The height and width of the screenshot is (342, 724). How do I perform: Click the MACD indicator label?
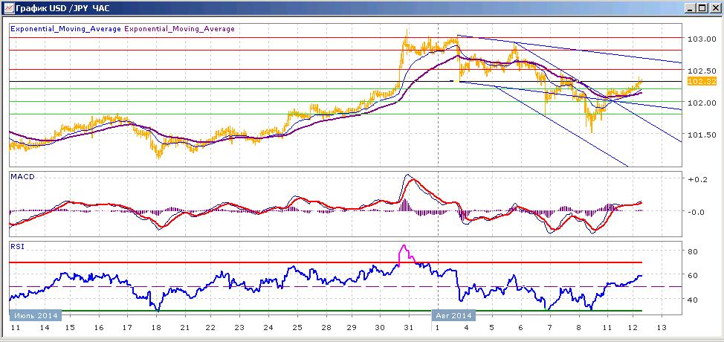(22, 176)
